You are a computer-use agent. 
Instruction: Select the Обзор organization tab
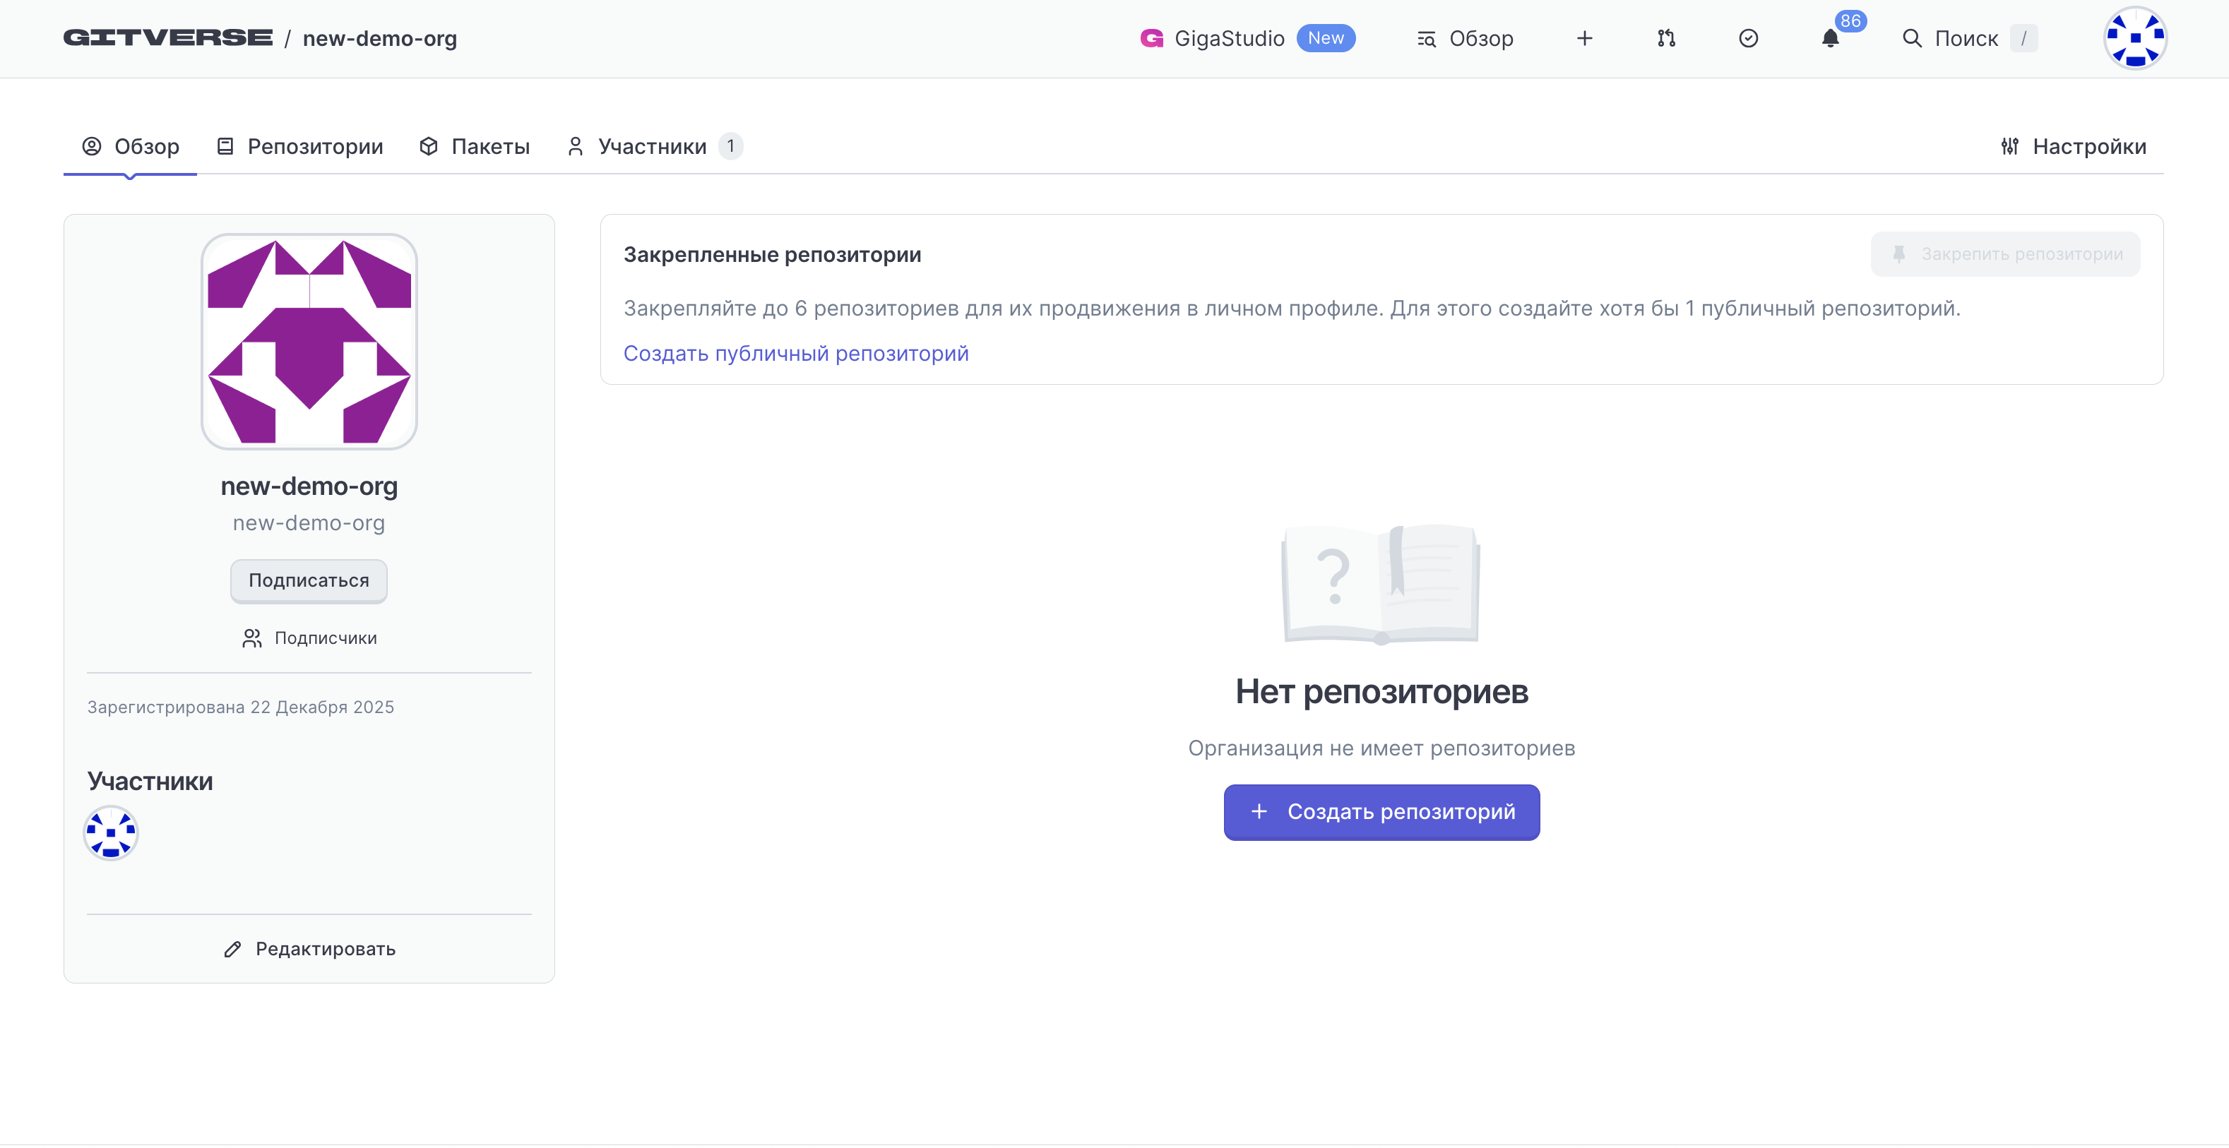pos(131,146)
